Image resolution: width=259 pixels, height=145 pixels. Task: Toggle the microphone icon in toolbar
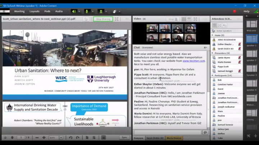pos(86,12)
